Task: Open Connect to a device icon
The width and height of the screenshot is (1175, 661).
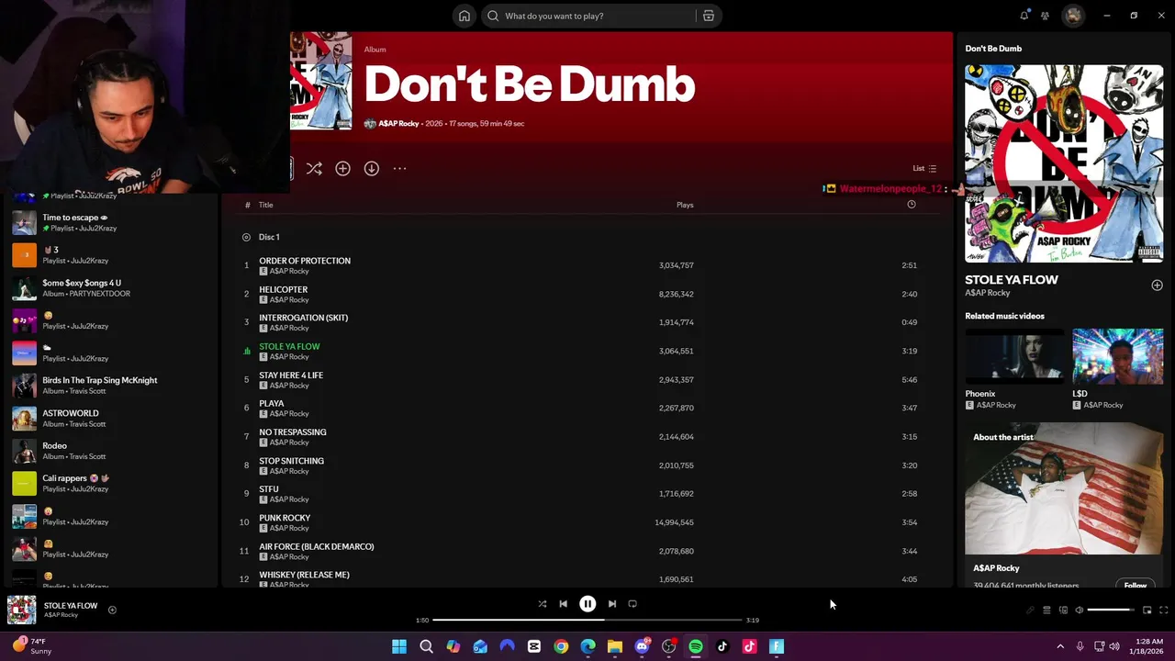Action: click(1063, 610)
